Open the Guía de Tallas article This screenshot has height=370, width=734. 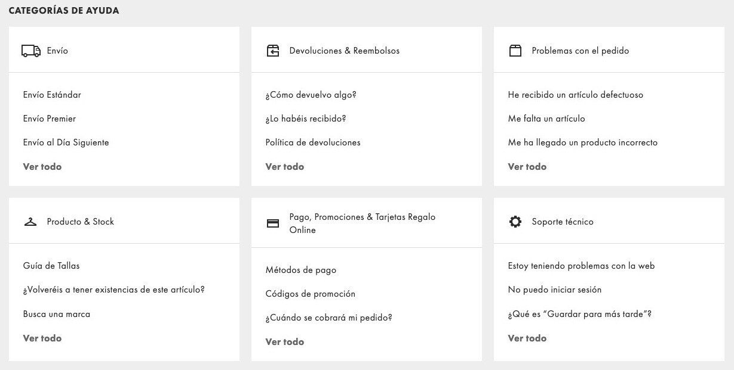click(51, 266)
